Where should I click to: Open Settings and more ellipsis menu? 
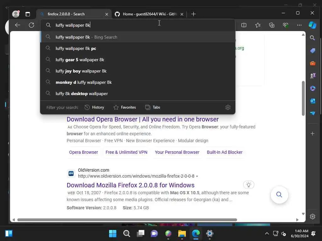point(299,25)
